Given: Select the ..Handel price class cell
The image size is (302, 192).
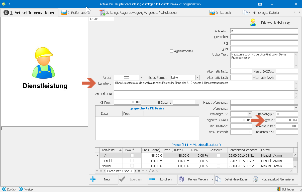Looking at the screenshot, I should click(111, 161).
